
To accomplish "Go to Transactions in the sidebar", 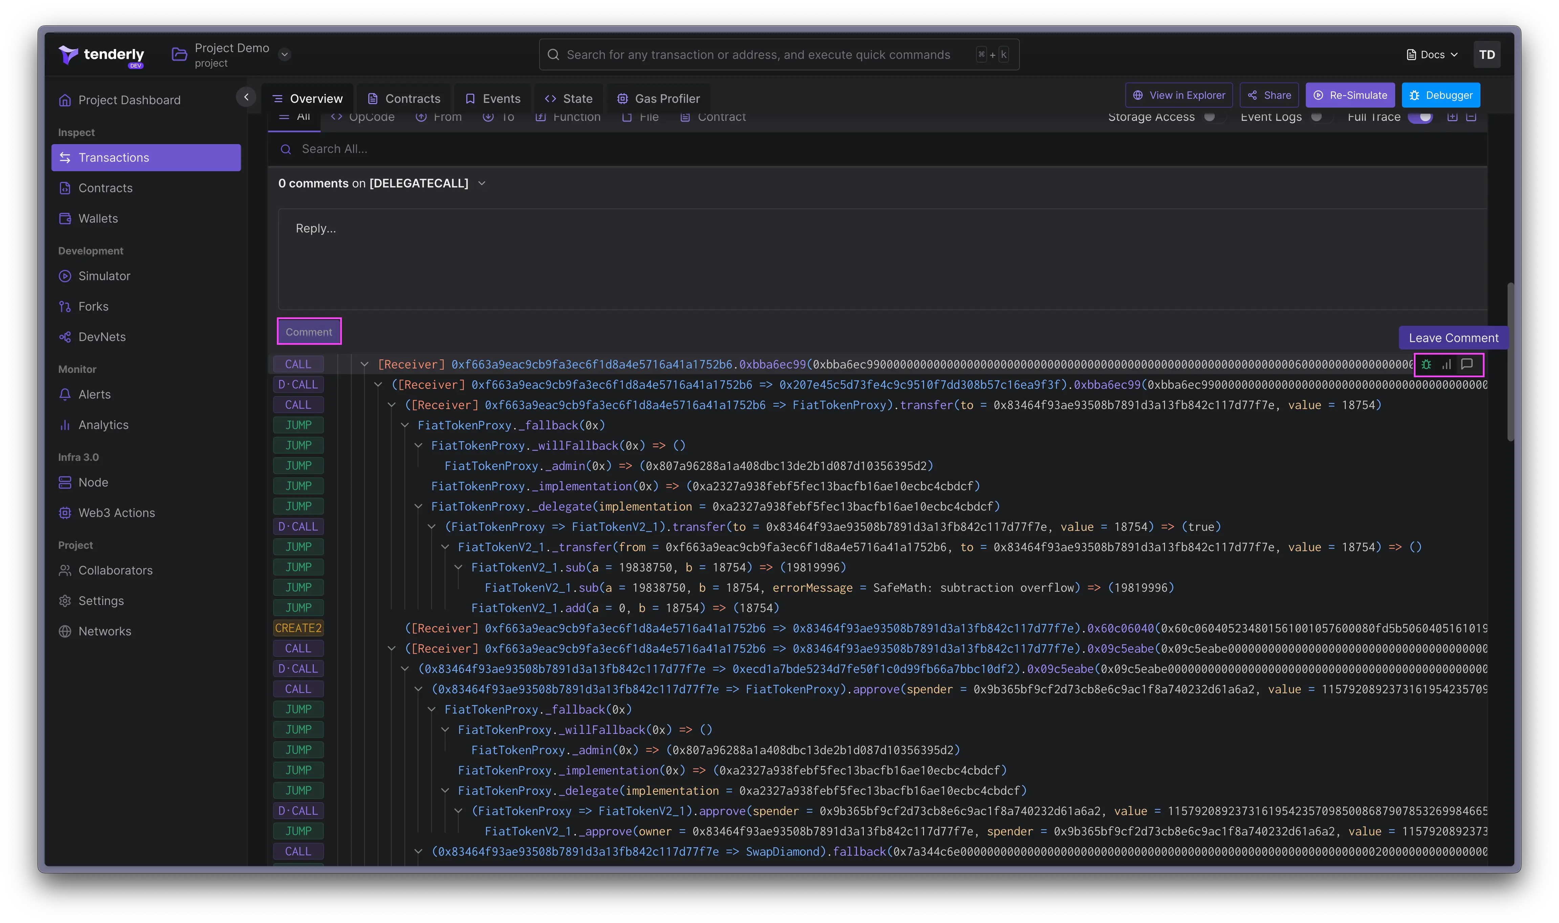I will coord(146,157).
